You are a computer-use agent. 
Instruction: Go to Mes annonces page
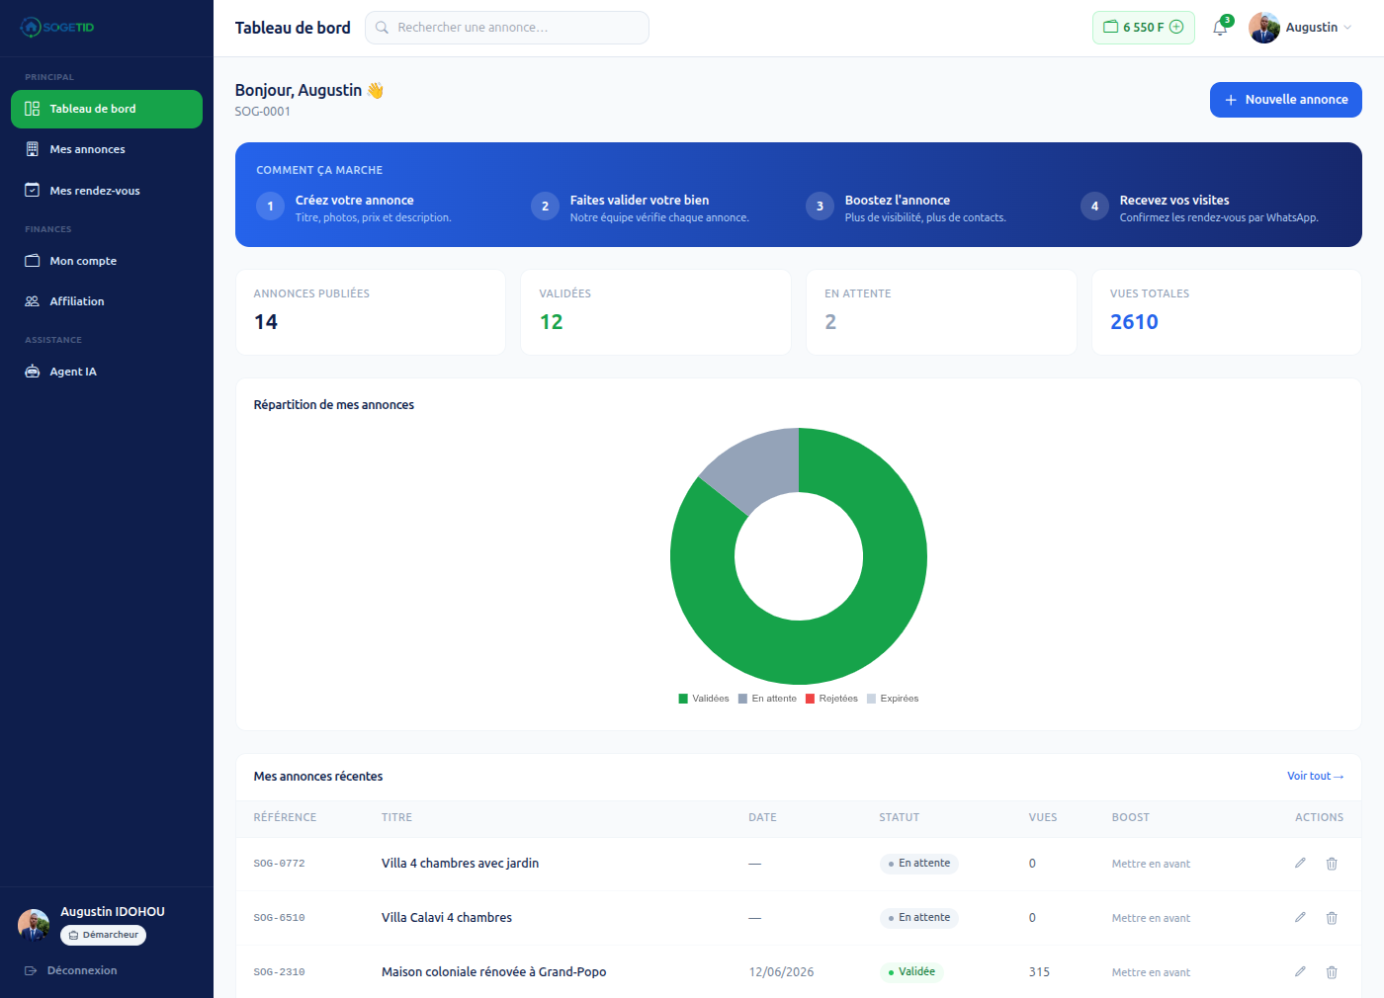(107, 149)
